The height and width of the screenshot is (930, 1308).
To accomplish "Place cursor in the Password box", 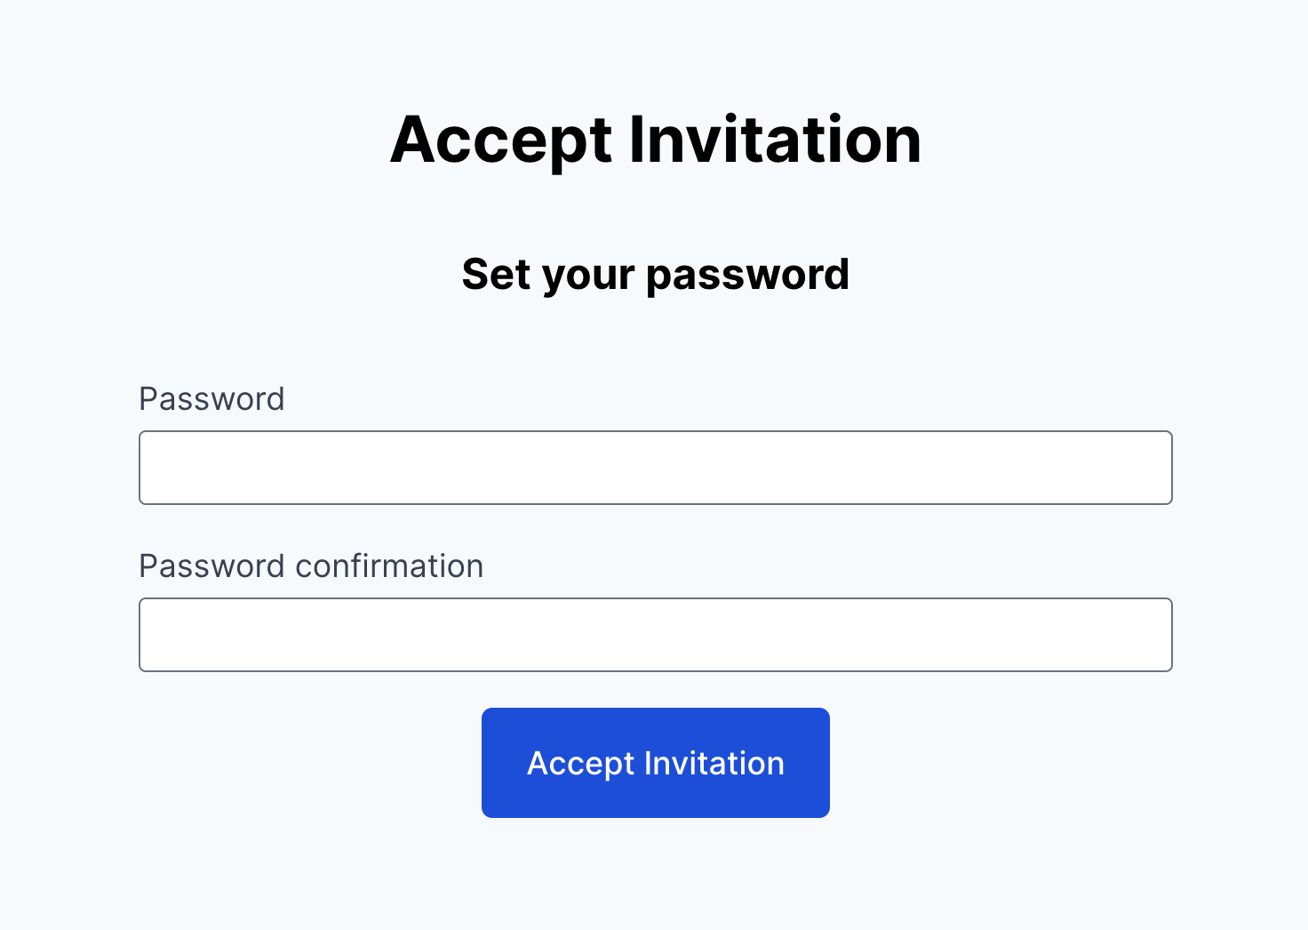I will tap(655, 468).
